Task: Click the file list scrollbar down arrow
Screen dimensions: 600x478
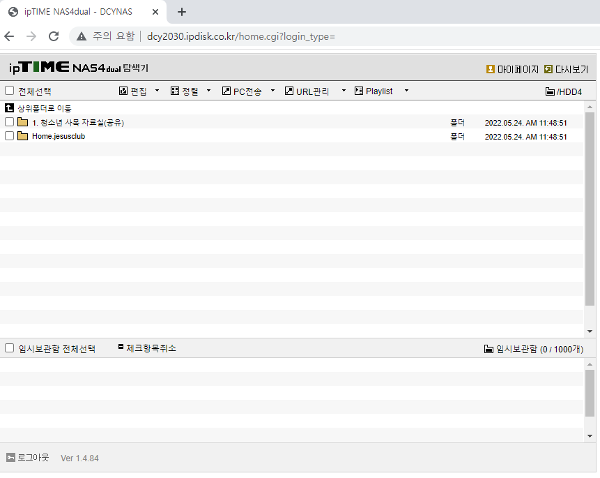Action: click(590, 331)
